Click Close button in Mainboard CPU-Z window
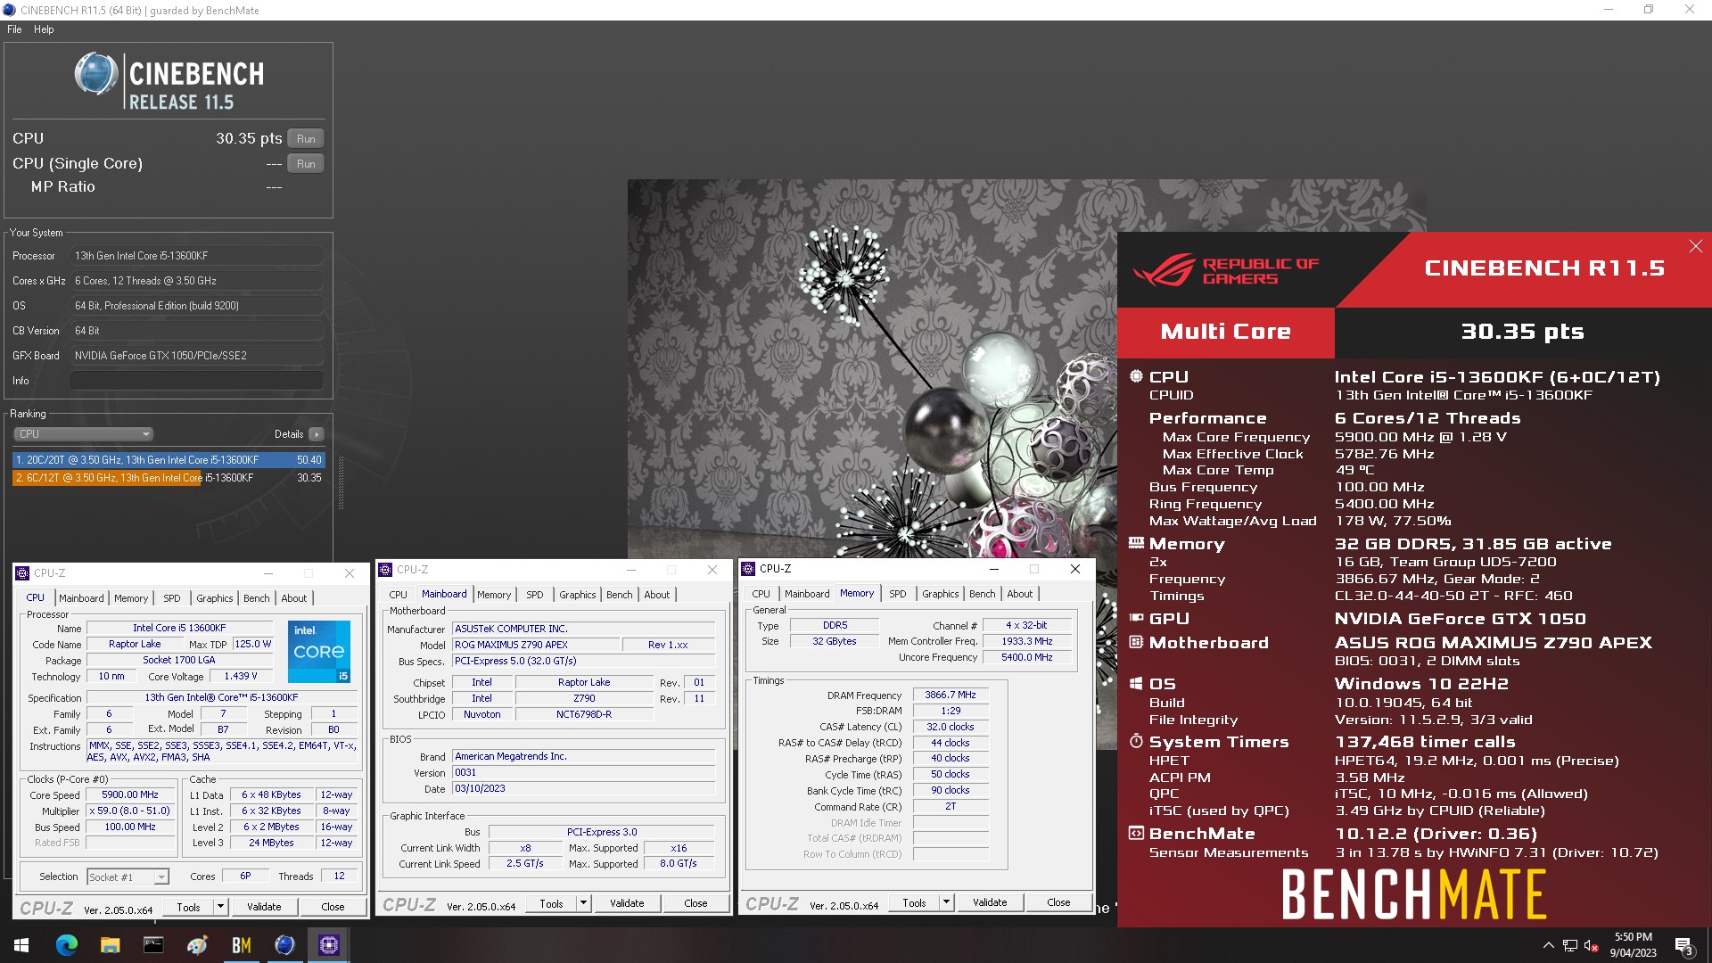The height and width of the screenshot is (963, 1712). (695, 903)
